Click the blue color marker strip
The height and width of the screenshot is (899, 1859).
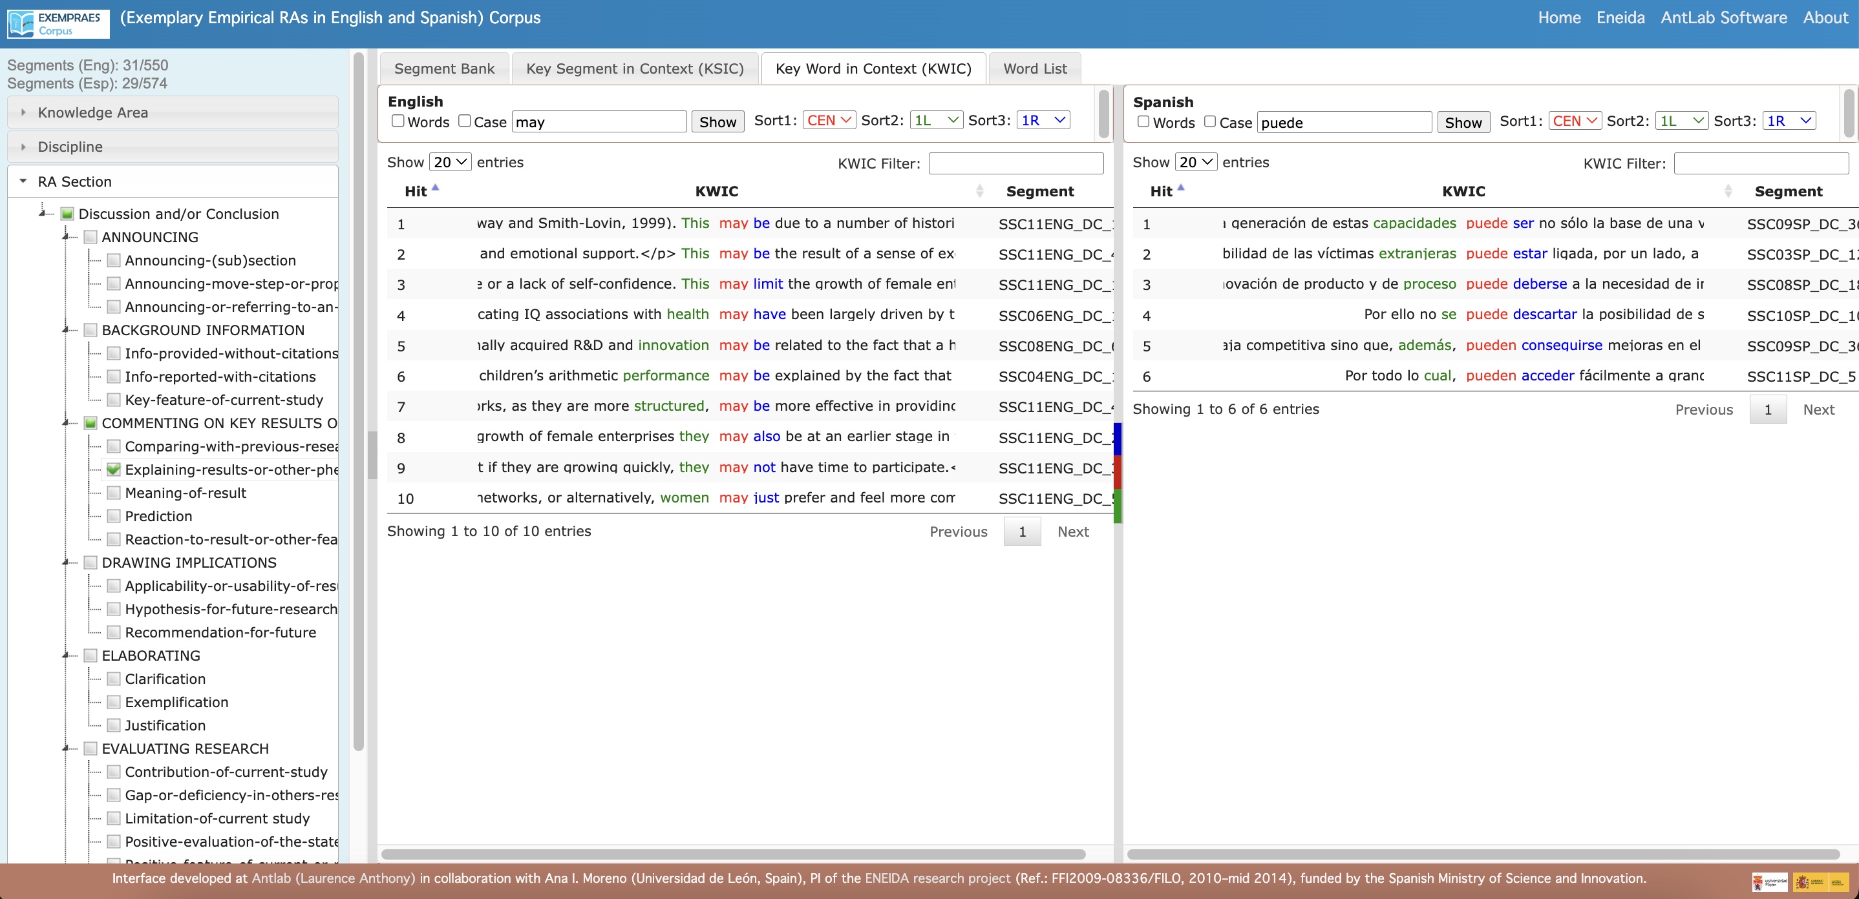(1117, 439)
